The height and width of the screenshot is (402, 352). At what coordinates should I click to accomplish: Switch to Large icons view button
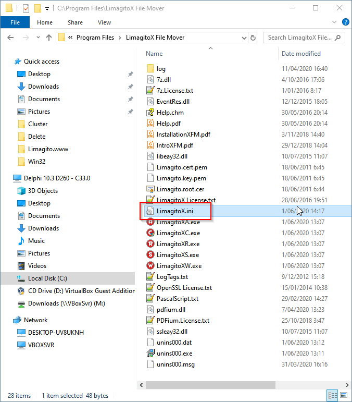[x=344, y=395]
